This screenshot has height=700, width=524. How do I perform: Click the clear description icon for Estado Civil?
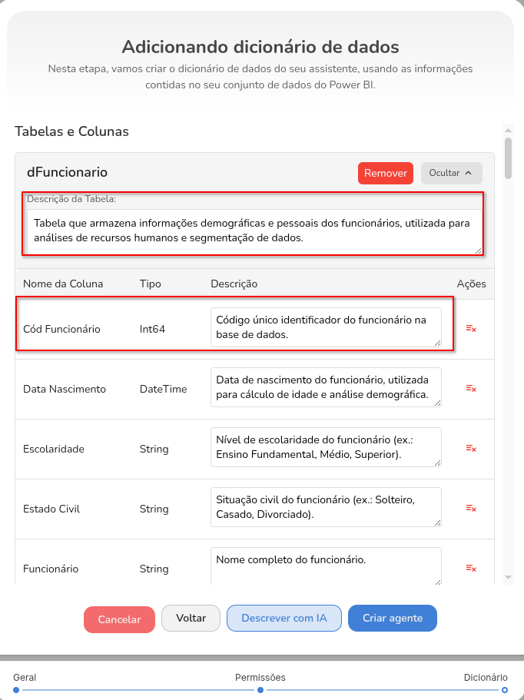tap(470, 506)
